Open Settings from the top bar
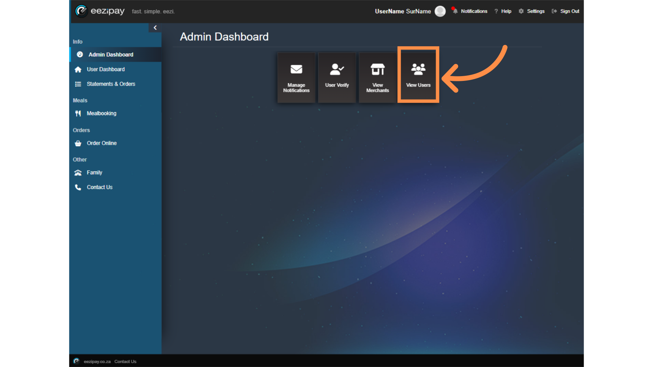Viewport: 653px width, 367px height. tap(536, 11)
